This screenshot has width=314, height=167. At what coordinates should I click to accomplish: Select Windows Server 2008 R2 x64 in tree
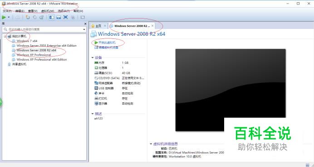click(36, 50)
